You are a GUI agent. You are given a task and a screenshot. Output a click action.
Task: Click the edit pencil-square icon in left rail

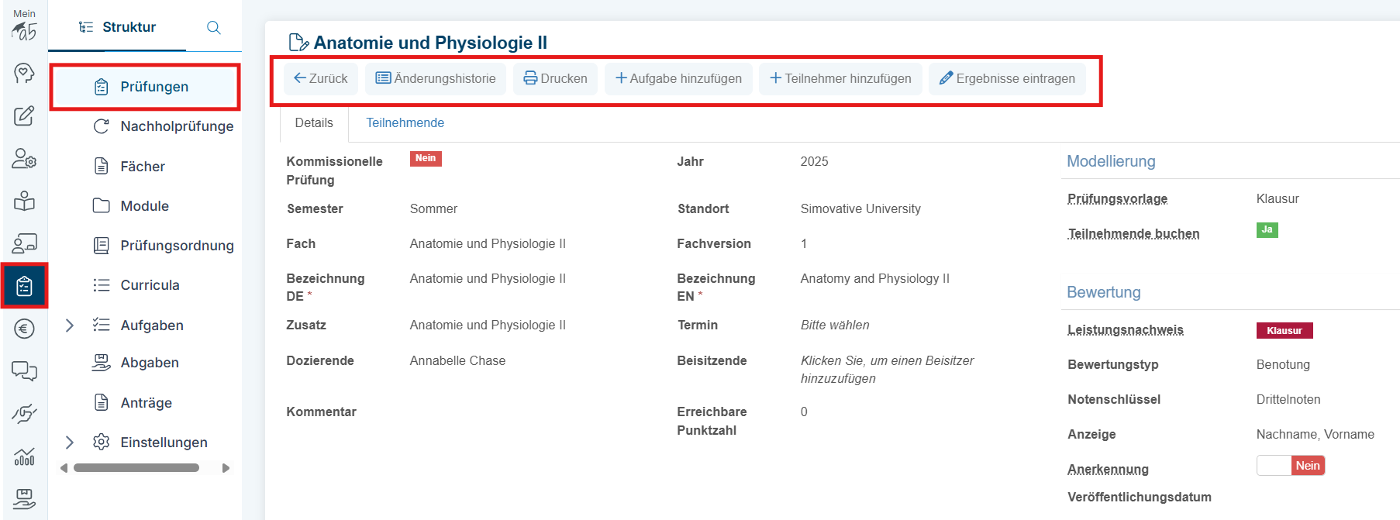point(24,116)
